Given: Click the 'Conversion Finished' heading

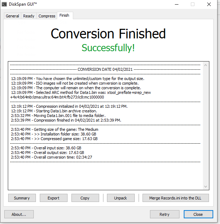Looking at the screenshot, I should click(108, 34).
